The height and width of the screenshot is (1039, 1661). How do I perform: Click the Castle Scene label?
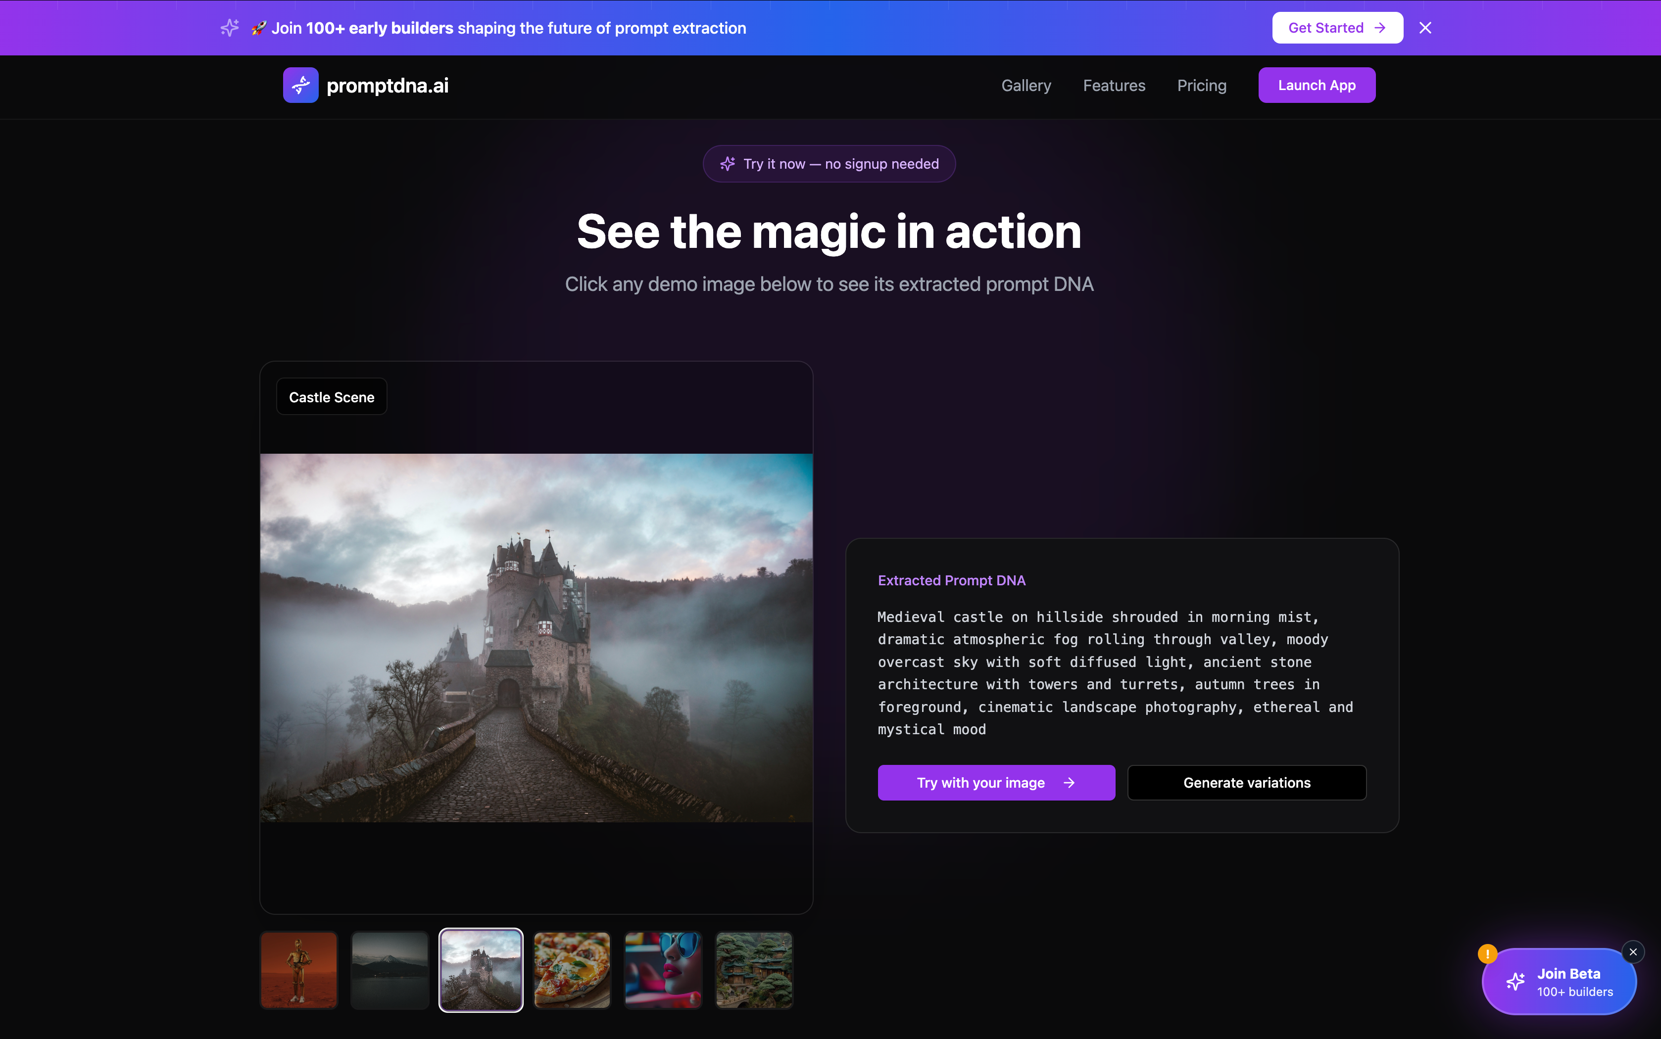(331, 396)
